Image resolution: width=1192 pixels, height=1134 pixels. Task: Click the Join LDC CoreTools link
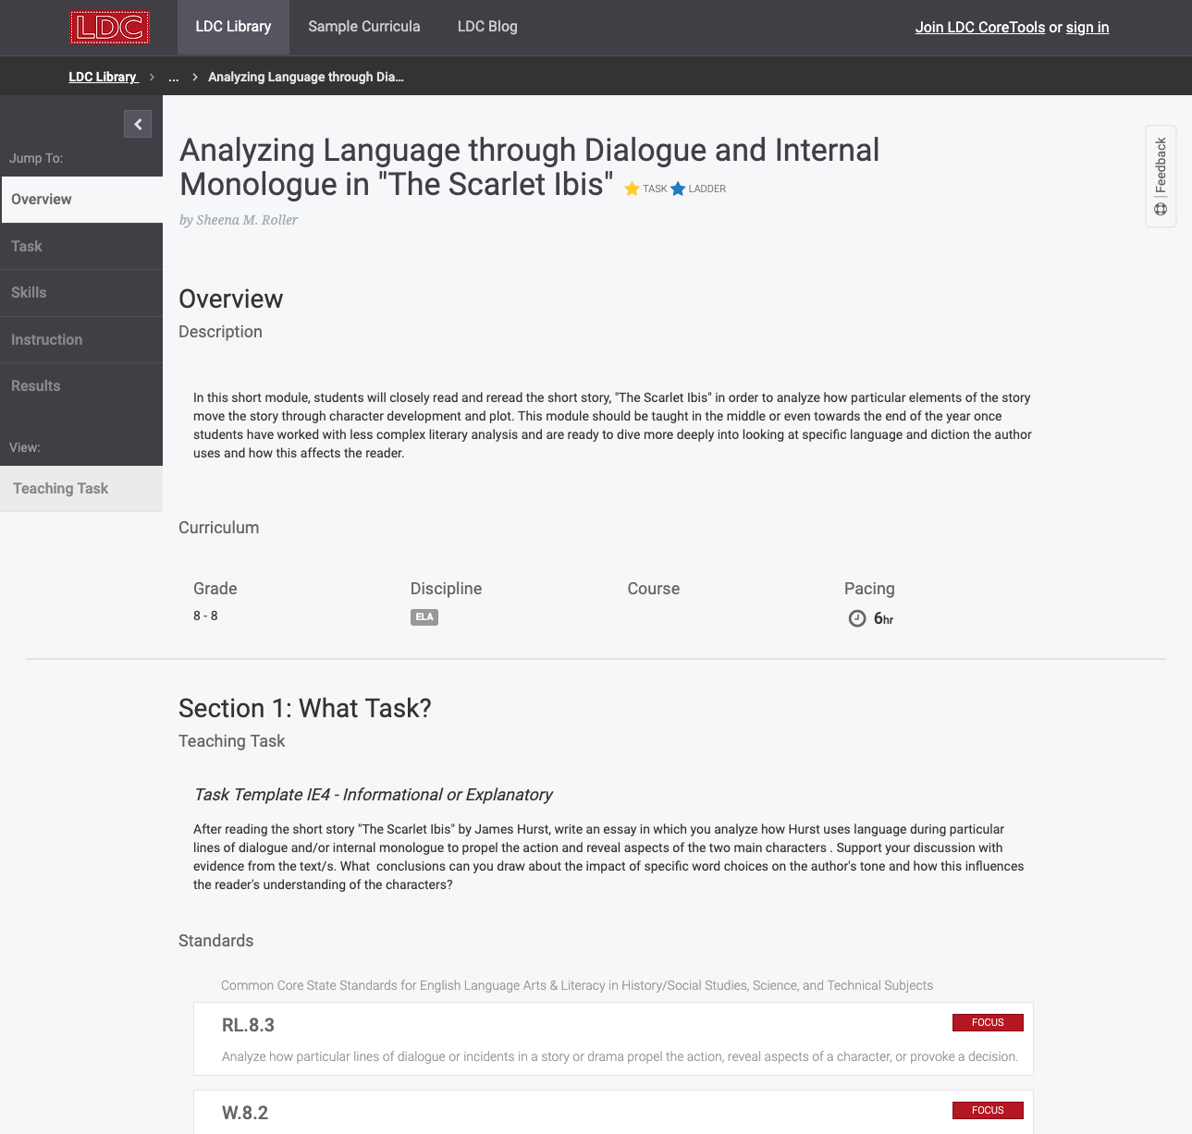click(979, 28)
